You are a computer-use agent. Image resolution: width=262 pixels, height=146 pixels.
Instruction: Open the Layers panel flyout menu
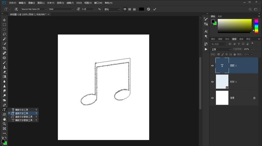[x=259, y=39]
